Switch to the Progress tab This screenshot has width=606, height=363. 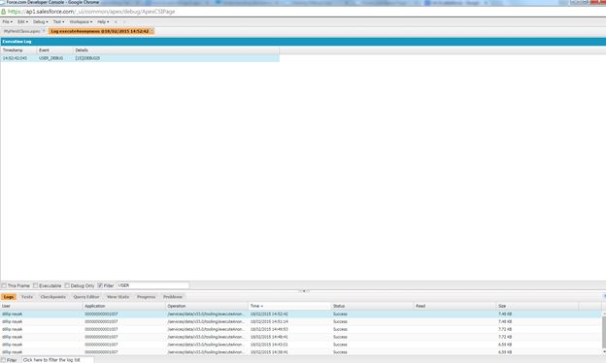146,297
